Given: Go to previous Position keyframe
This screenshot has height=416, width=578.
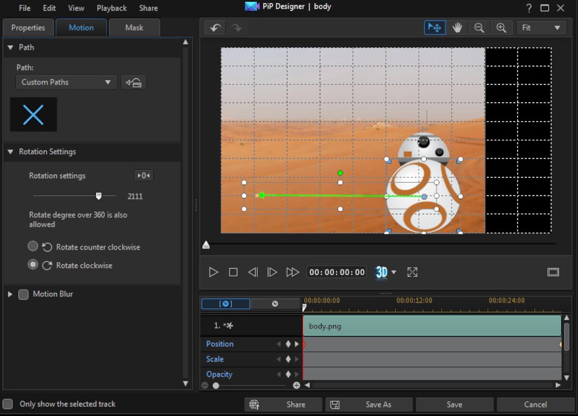Looking at the screenshot, I should 279,344.
